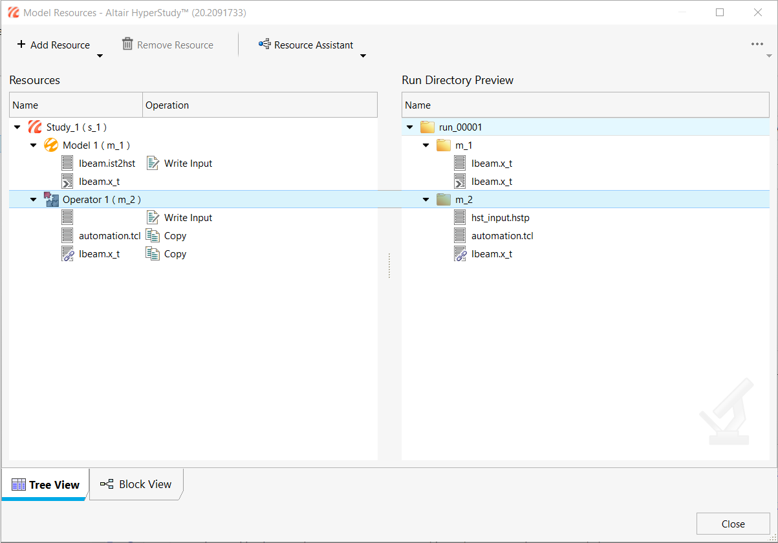Select hst_input.hstp in preview

click(501, 218)
